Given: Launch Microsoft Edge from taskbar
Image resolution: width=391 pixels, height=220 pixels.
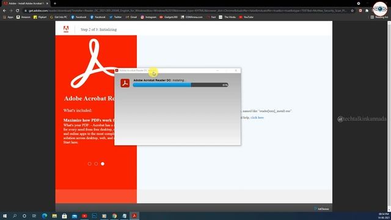Looking at the screenshot, I should click(45, 216).
